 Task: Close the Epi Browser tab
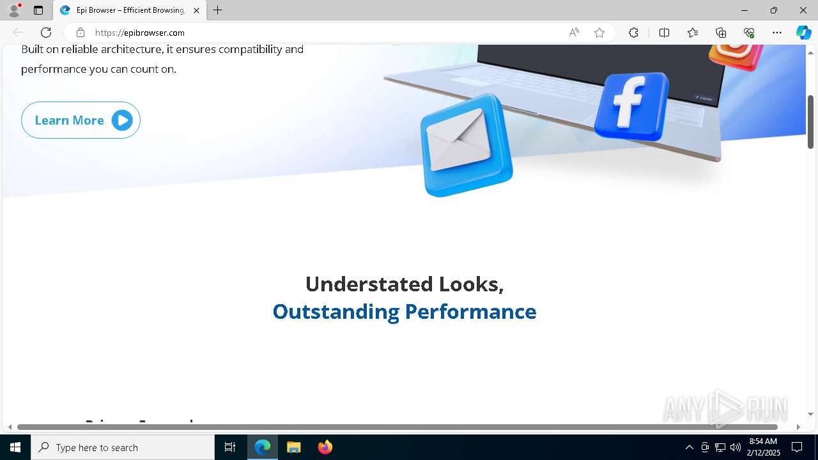coord(196,10)
